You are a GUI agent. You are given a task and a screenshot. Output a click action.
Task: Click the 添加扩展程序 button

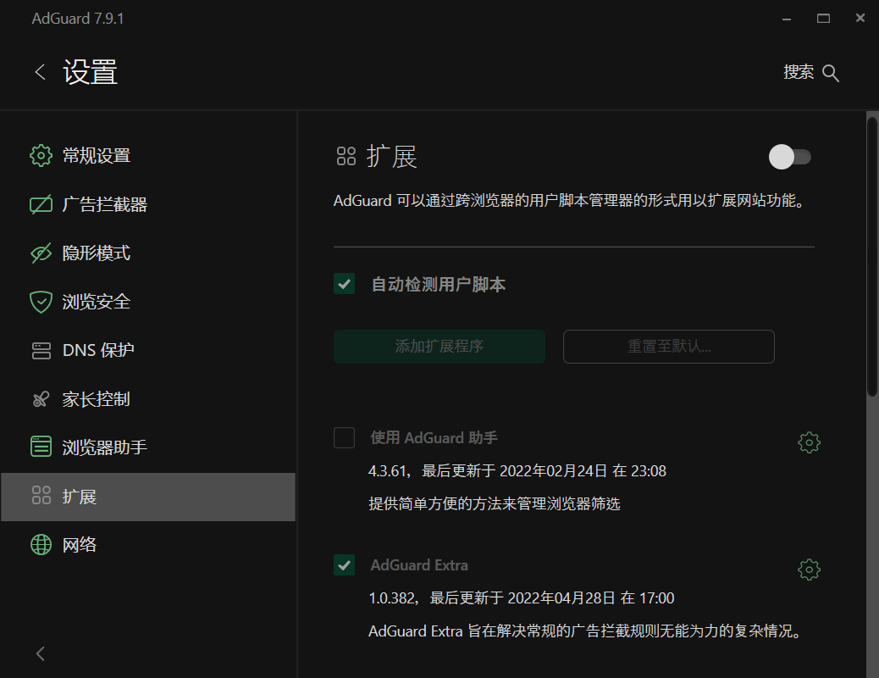point(439,347)
